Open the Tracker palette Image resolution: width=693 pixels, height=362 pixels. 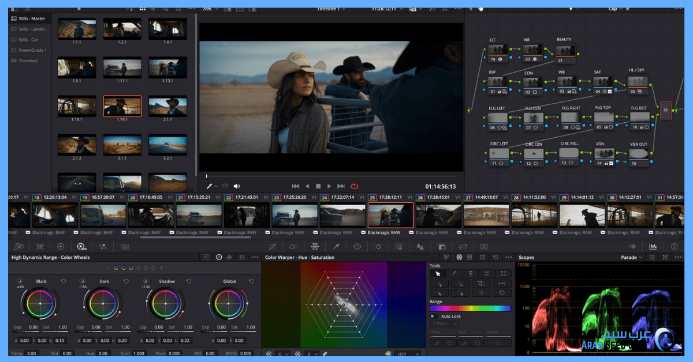pyautogui.click(x=377, y=246)
